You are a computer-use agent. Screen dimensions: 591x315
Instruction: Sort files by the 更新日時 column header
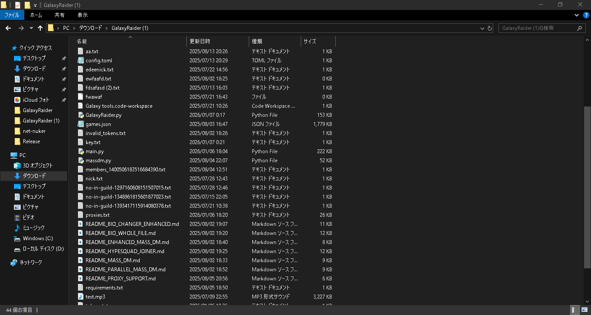click(200, 42)
